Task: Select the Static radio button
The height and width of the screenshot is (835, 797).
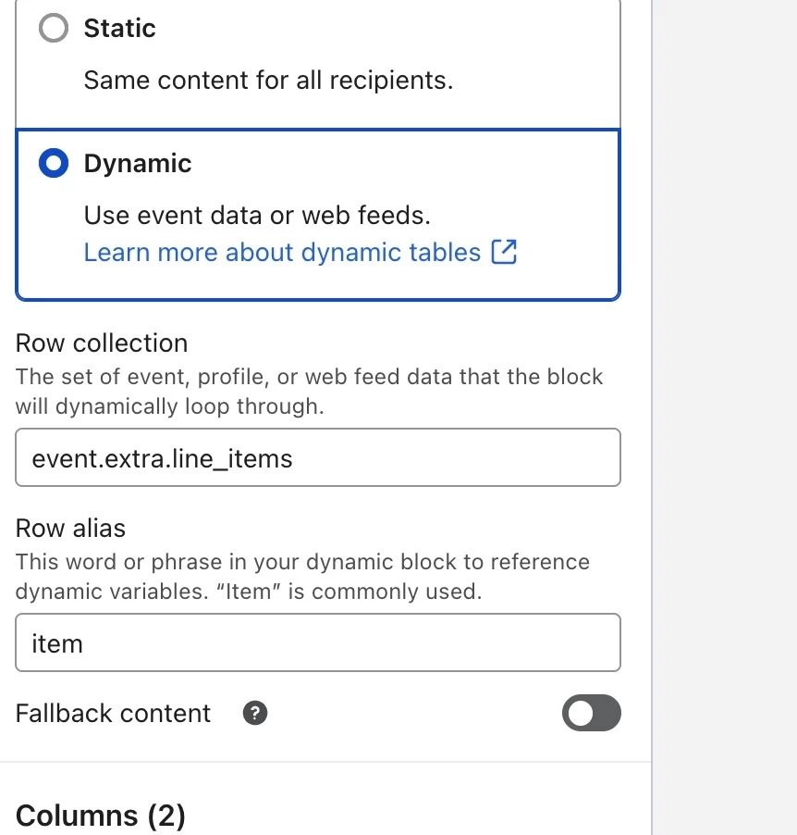Action: coord(54,29)
